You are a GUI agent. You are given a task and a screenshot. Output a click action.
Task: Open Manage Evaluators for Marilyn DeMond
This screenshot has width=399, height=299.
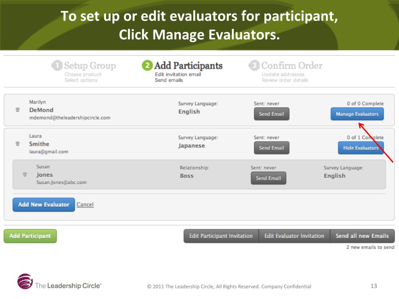click(x=357, y=114)
